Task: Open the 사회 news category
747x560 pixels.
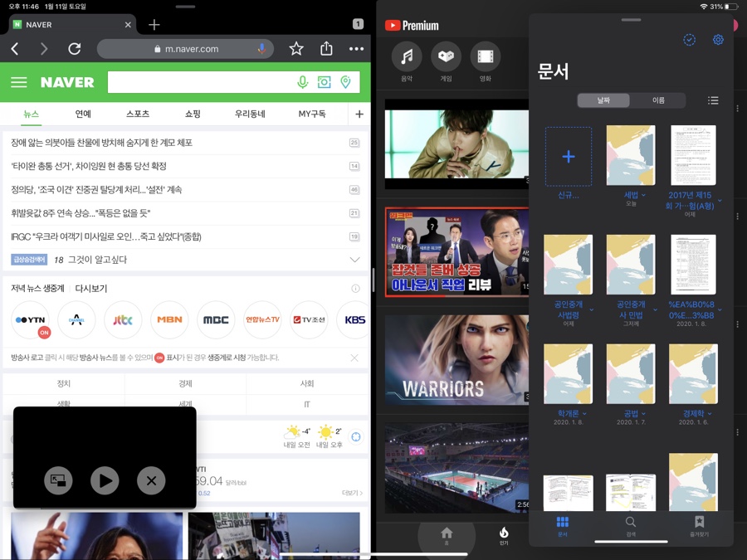Action: click(307, 383)
